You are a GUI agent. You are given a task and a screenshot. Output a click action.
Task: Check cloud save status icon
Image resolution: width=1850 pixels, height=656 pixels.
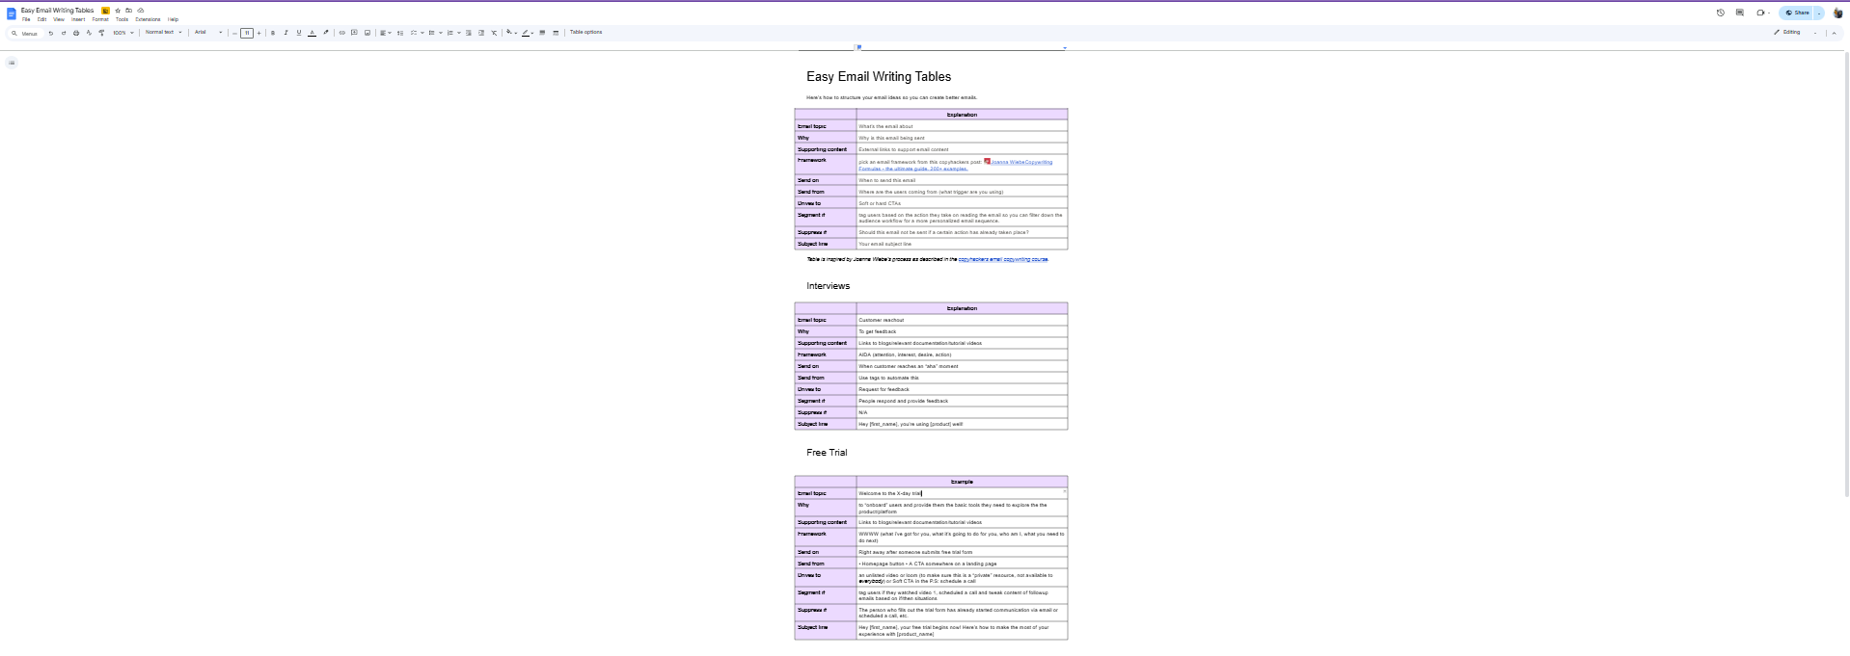tap(141, 11)
